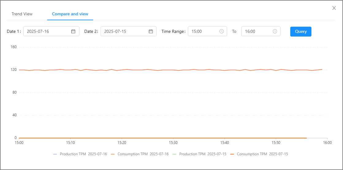Click the "Date 1:" label

click(x=14, y=31)
